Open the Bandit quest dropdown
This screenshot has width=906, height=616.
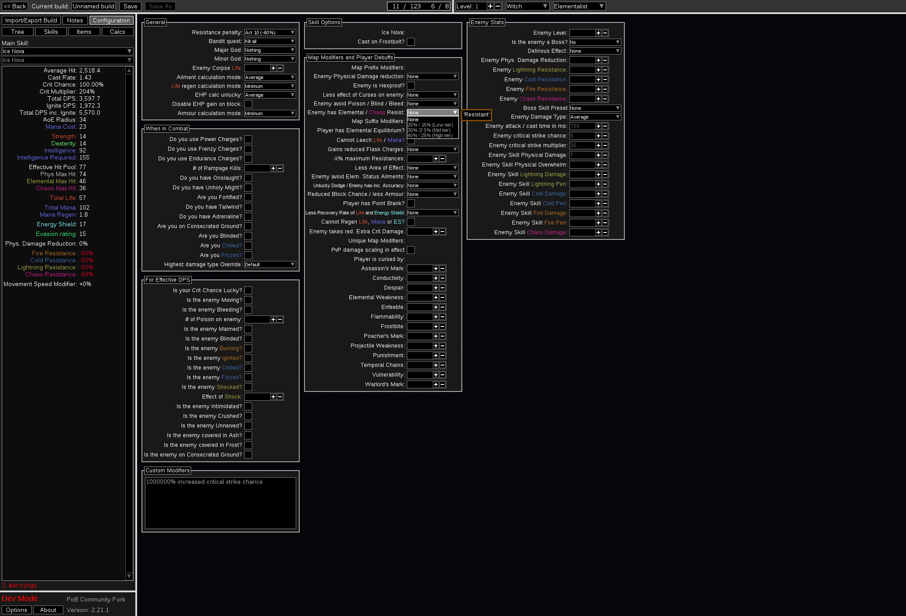(270, 41)
